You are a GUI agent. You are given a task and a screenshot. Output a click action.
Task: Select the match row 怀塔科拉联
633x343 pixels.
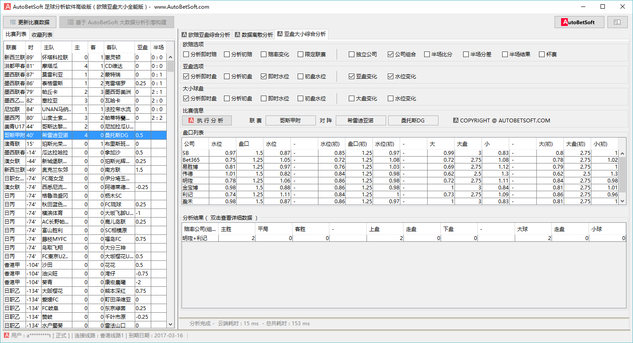[85, 57]
